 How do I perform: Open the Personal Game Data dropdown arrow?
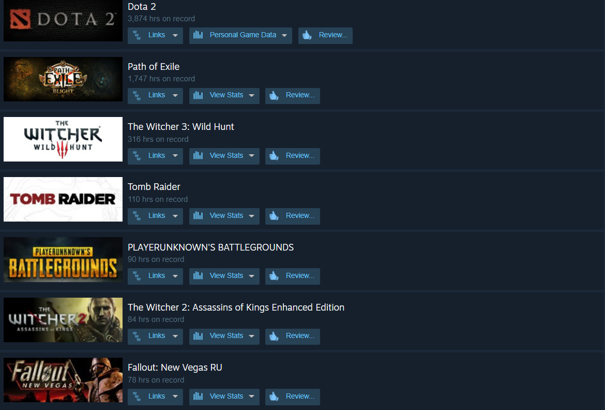(x=284, y=36)
